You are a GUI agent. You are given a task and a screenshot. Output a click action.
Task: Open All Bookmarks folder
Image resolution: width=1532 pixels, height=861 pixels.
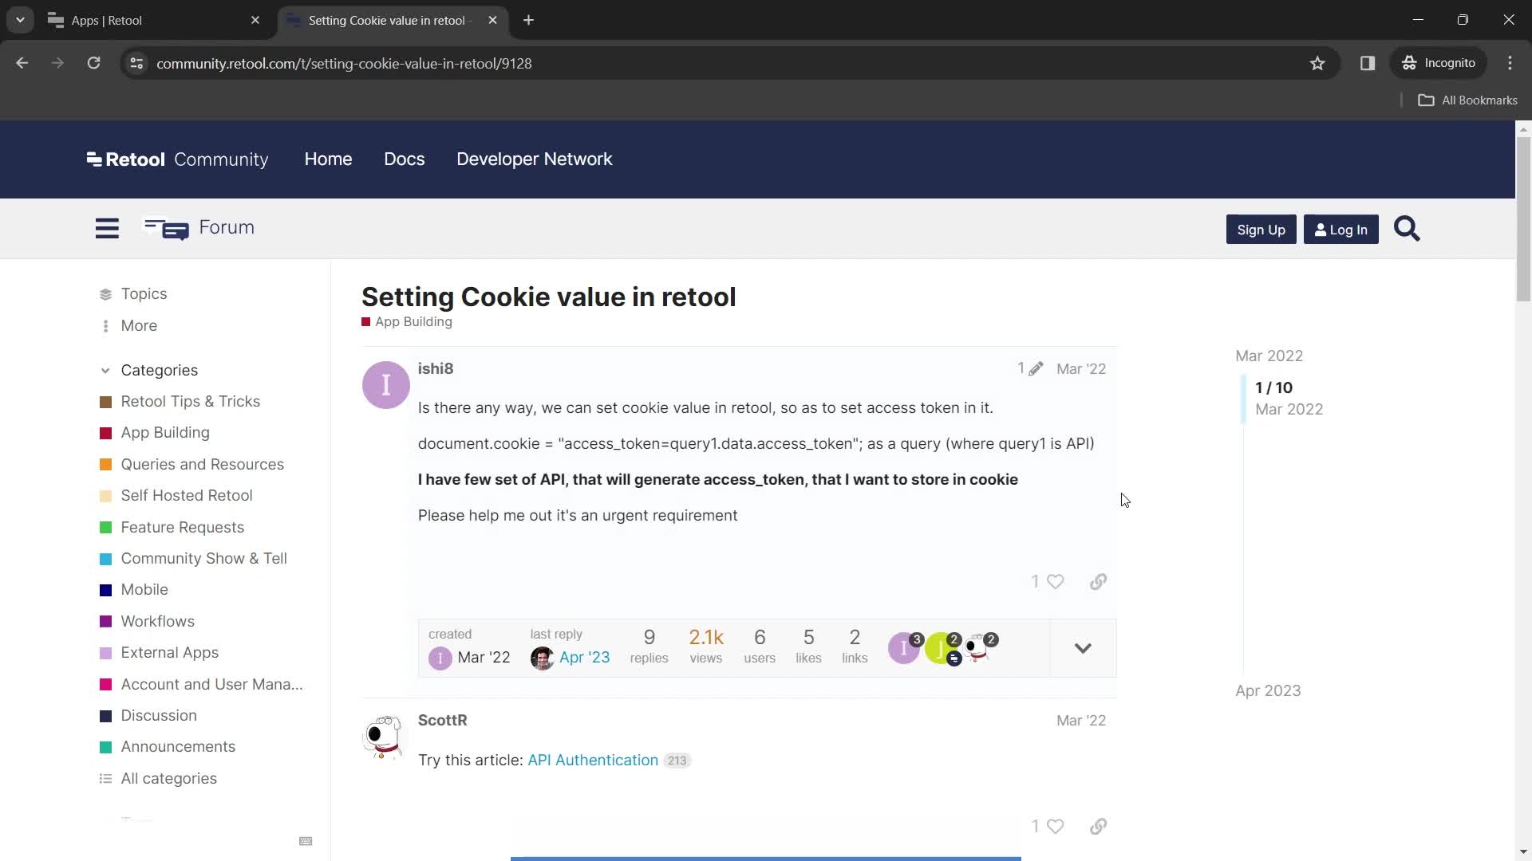[1467, 100]
